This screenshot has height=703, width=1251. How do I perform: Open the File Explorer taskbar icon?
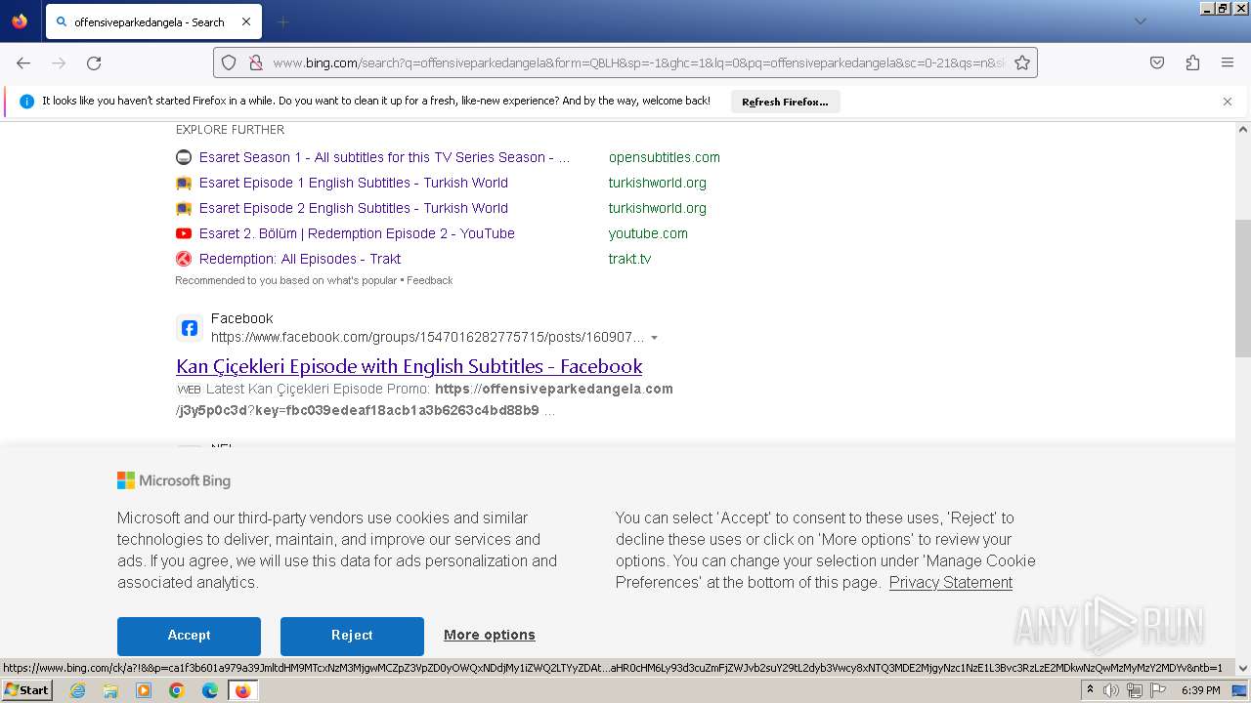tap(110, 690)
